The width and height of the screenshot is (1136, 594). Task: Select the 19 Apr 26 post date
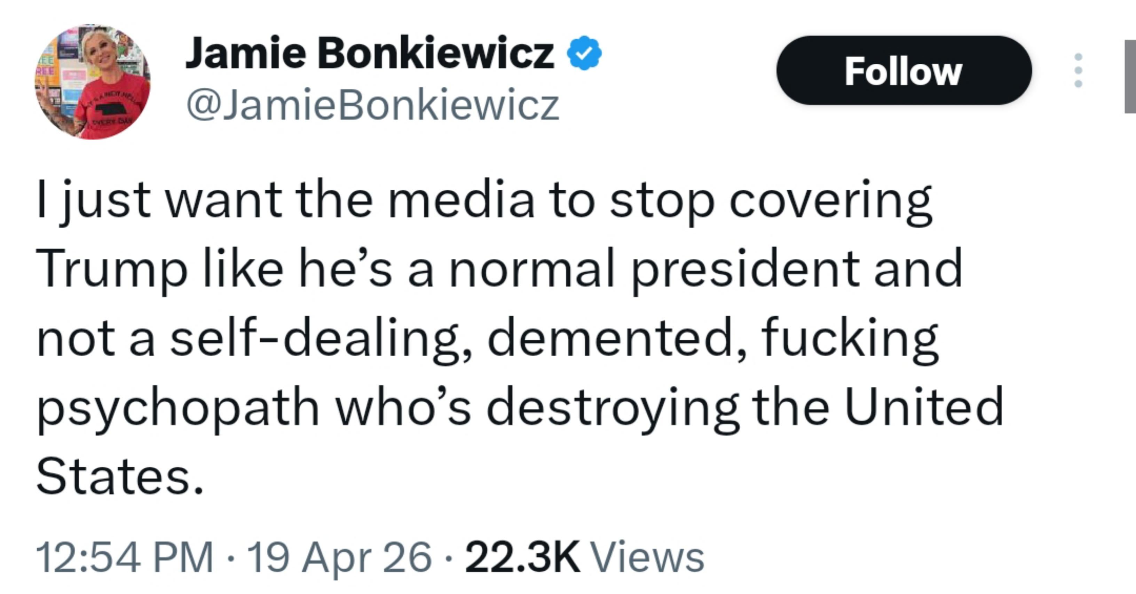(x=339, y=557)
